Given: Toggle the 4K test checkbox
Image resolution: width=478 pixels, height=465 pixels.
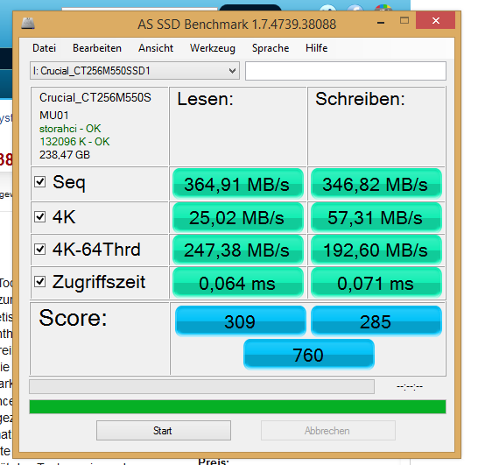Looking at the screenshot, I should coord(40,217).
